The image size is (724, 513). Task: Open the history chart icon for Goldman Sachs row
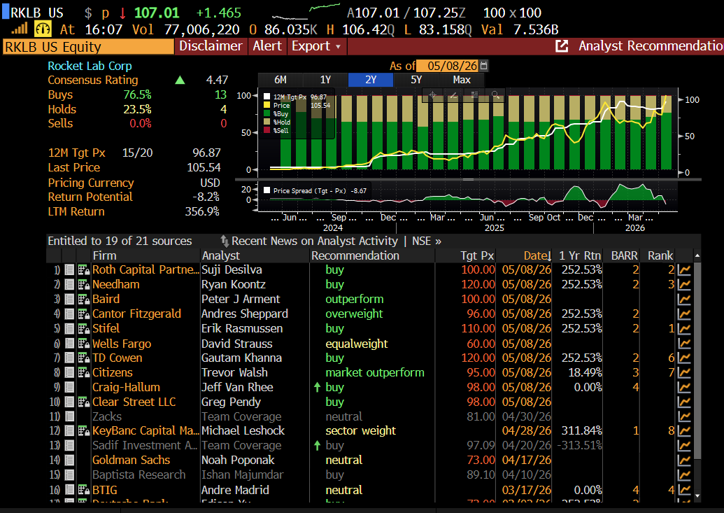684,461
